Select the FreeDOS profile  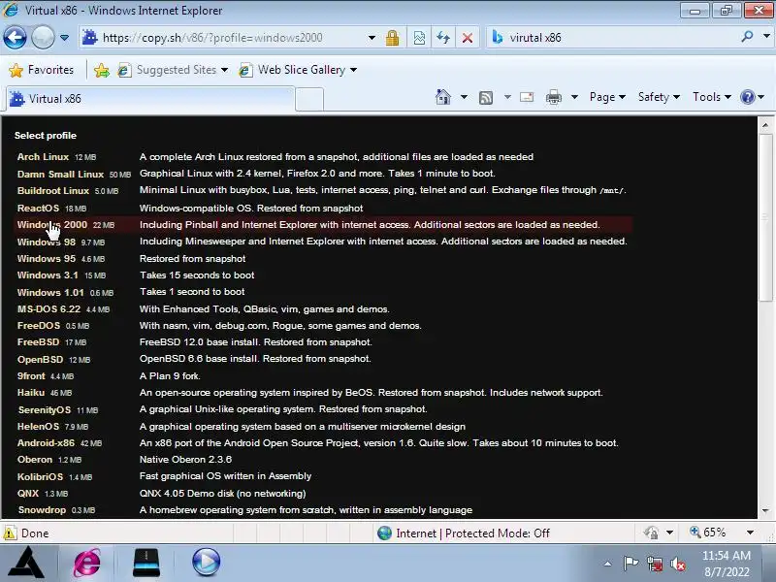coord(39,326)
